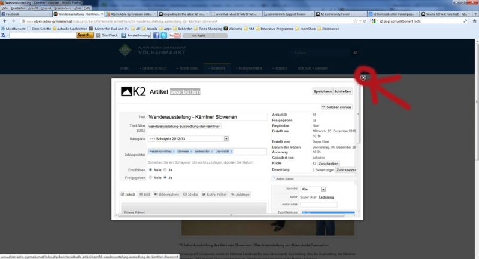
Task: Collapse the Autor-Status section
Action: [x=314, y=178]
